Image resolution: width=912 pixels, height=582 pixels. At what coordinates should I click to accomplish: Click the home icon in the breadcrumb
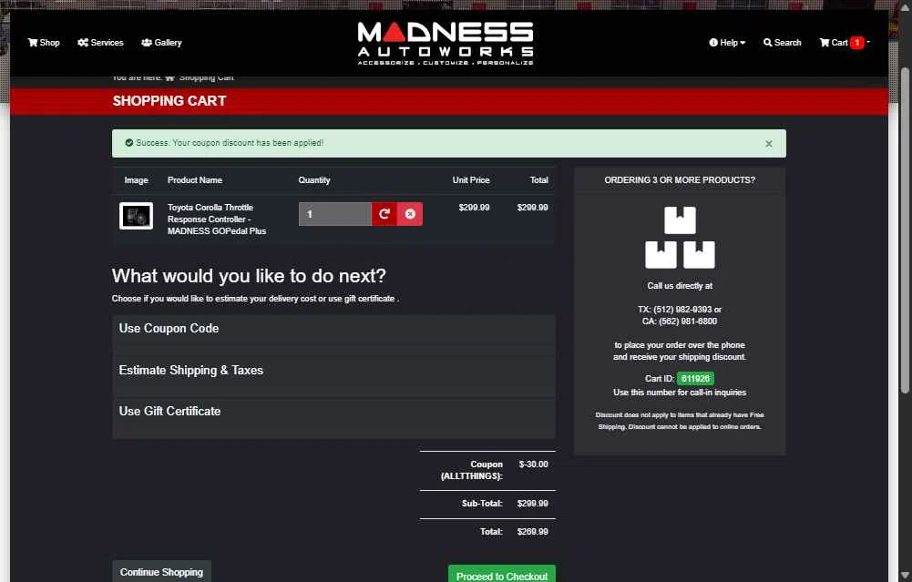169,78
